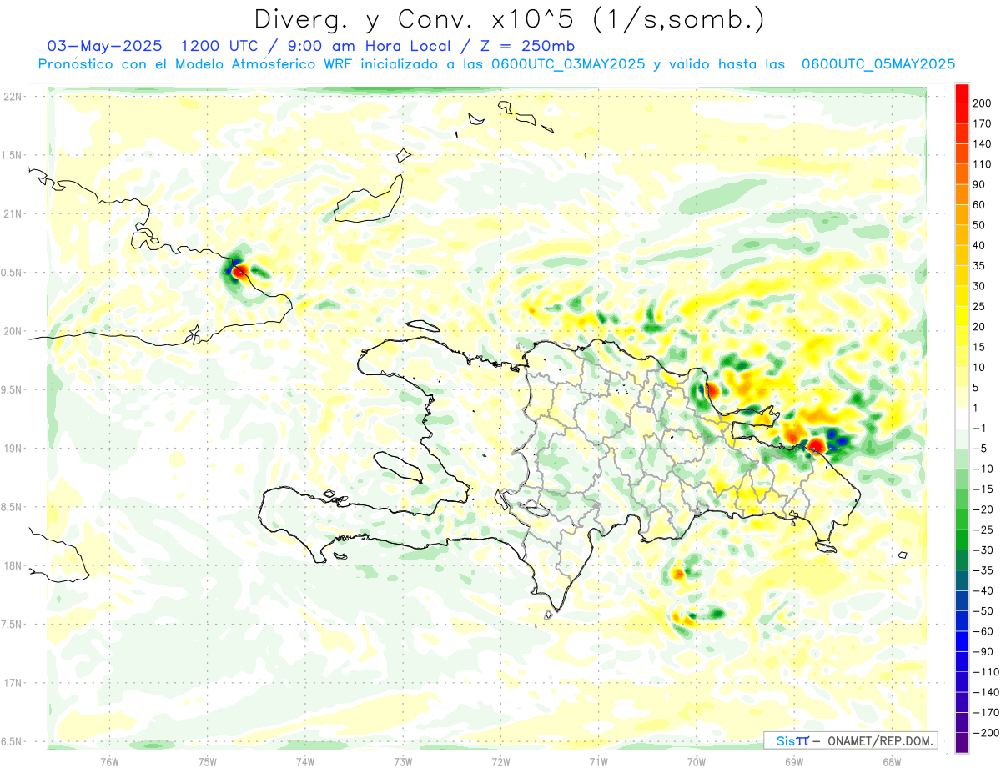
Task: Click the '73W' longitude label
Action: (403, 761)
